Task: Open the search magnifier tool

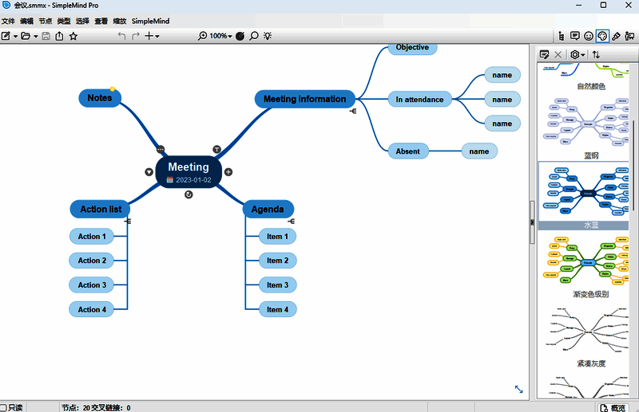Action: tap(254, 36)
